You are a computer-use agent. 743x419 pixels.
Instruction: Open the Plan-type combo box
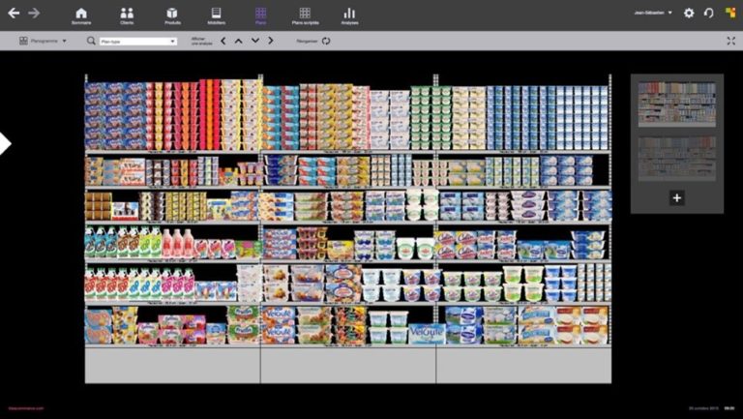click(x=137, y=42)
